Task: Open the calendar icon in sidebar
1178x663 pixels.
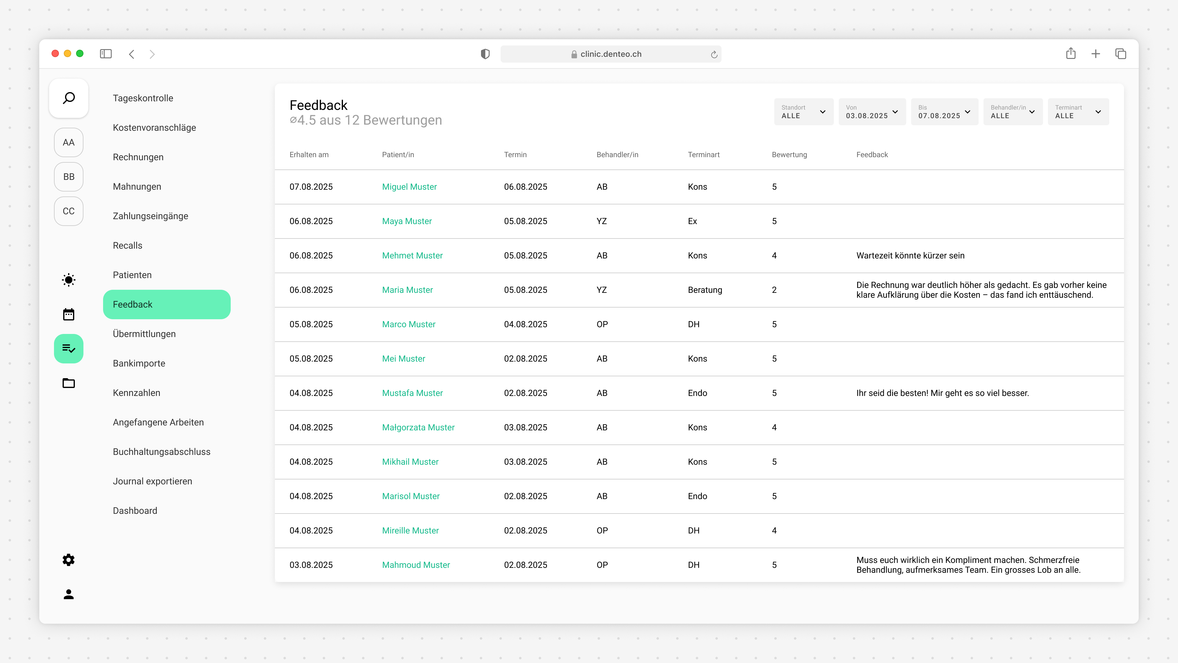Action: 69,314
